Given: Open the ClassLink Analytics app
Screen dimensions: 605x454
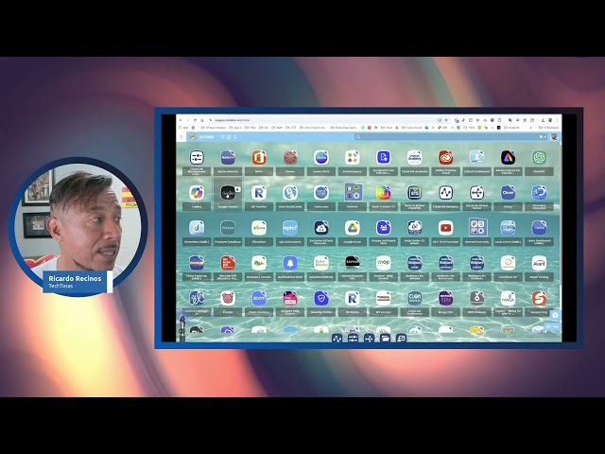Looking at the screenshot, I should click(445, 193).
